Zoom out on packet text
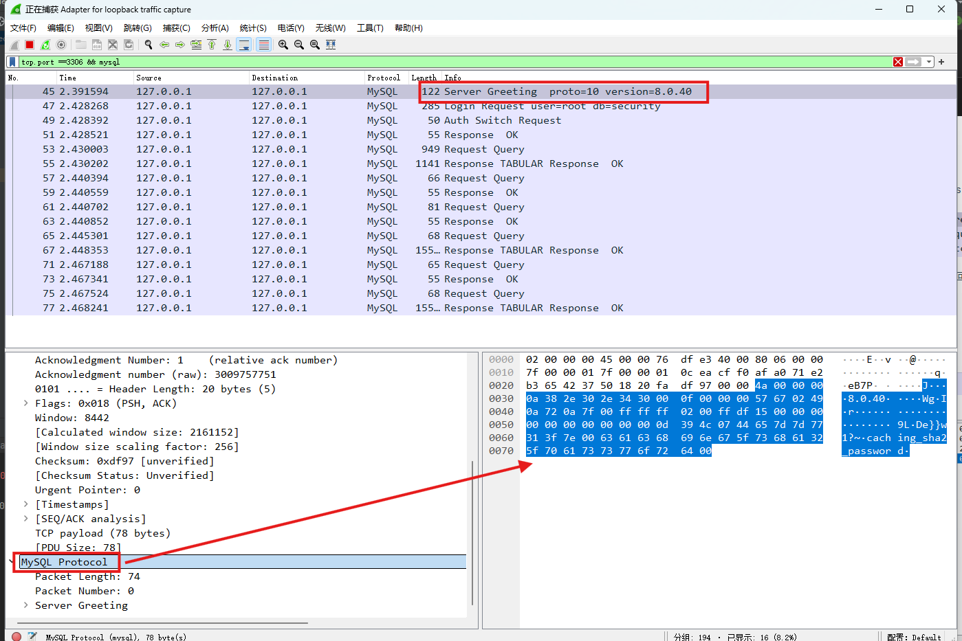This screenshot has height=641, width=962. [x=299, y=45]
